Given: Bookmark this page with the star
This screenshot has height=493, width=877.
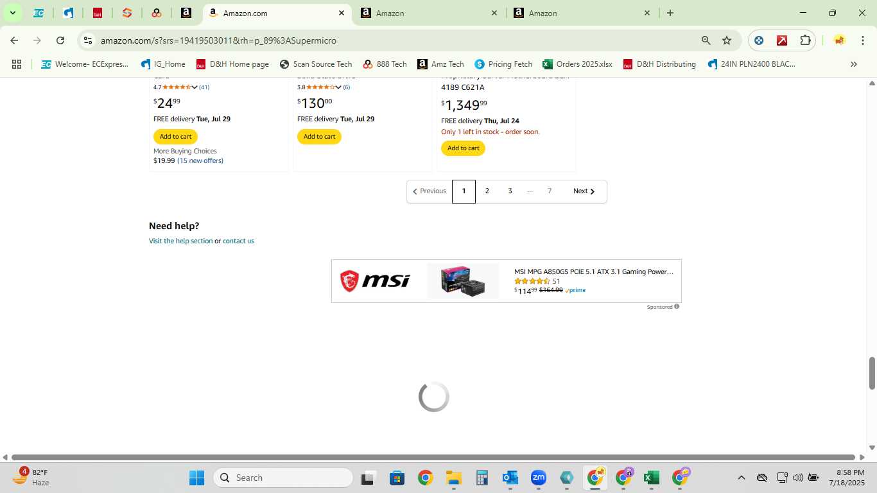Looking at the screenshot, I should click(x=727, y=40).
